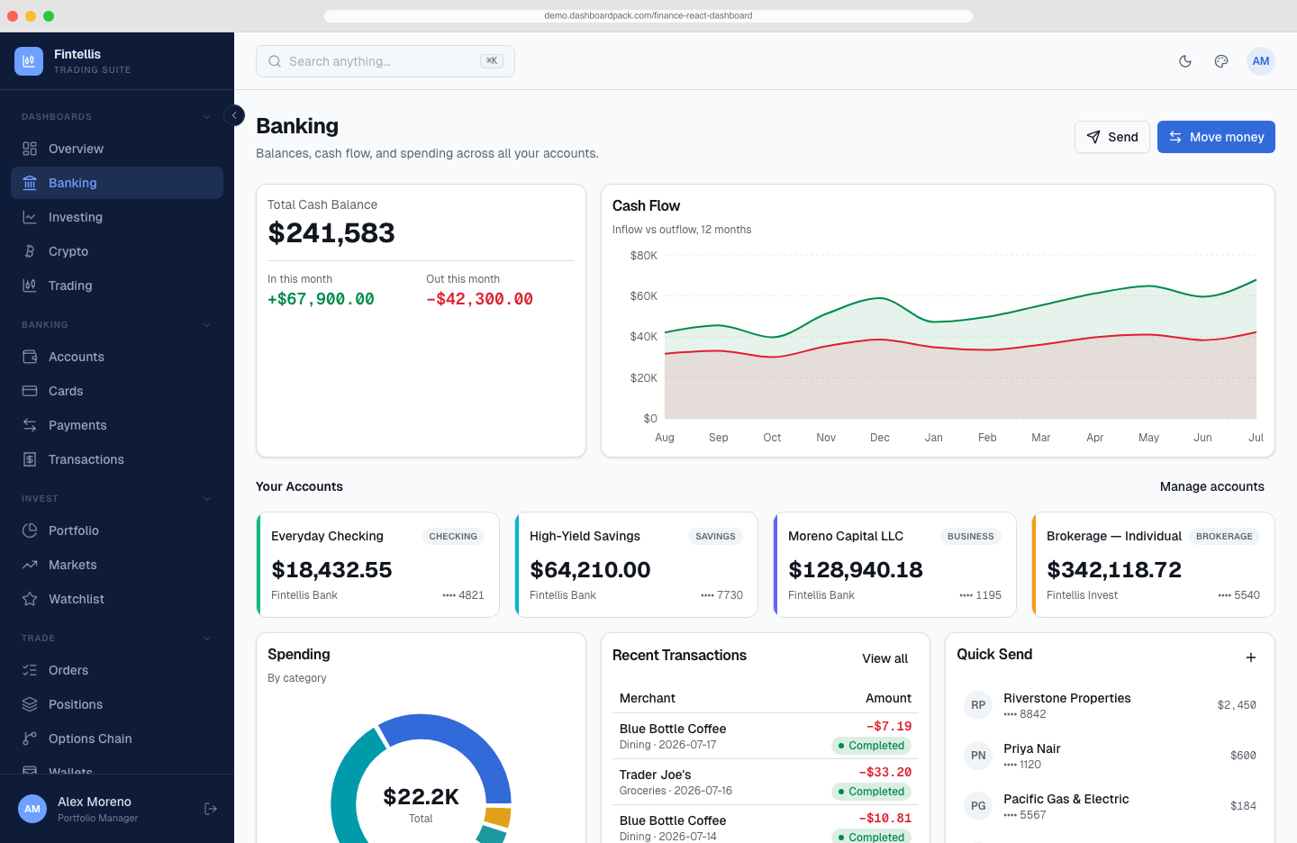Open the Everyday Checking account card
Screen dimensions: 1297x843
coord(377,565)
